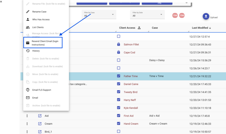This screenshot has height=134, width=226.
Task: Click the Hand Cream client link
Action: (131, 124)
